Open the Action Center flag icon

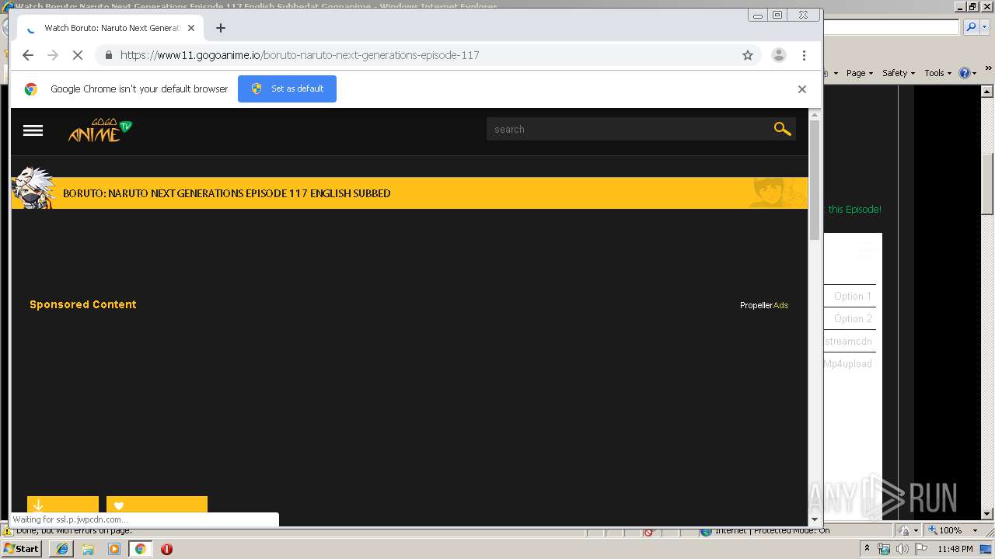921,549
